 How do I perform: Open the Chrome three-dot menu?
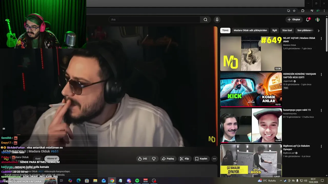click(x=324, y=11)
